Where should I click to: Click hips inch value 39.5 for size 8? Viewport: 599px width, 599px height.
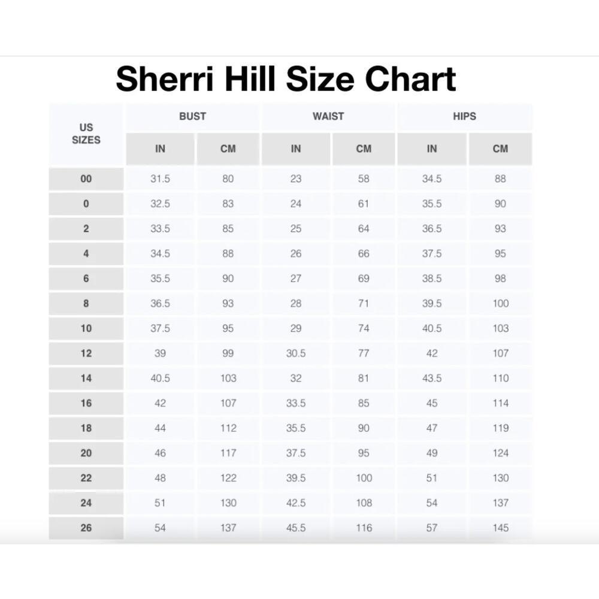tap(432, 303)
